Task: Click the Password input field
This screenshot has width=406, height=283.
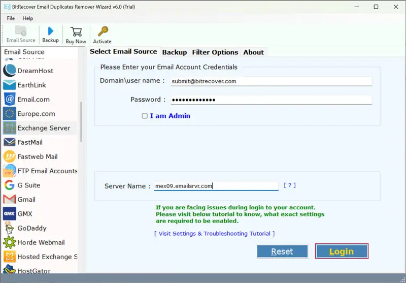Action: point(272,100)
